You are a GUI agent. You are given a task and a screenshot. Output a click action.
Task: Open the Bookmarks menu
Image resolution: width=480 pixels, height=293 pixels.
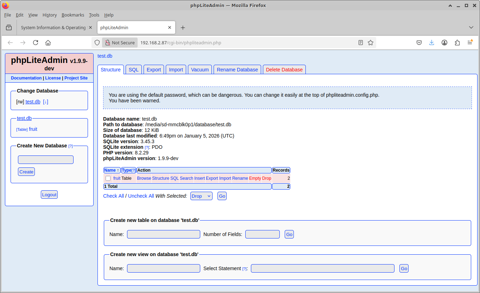[x=73, y=15]
